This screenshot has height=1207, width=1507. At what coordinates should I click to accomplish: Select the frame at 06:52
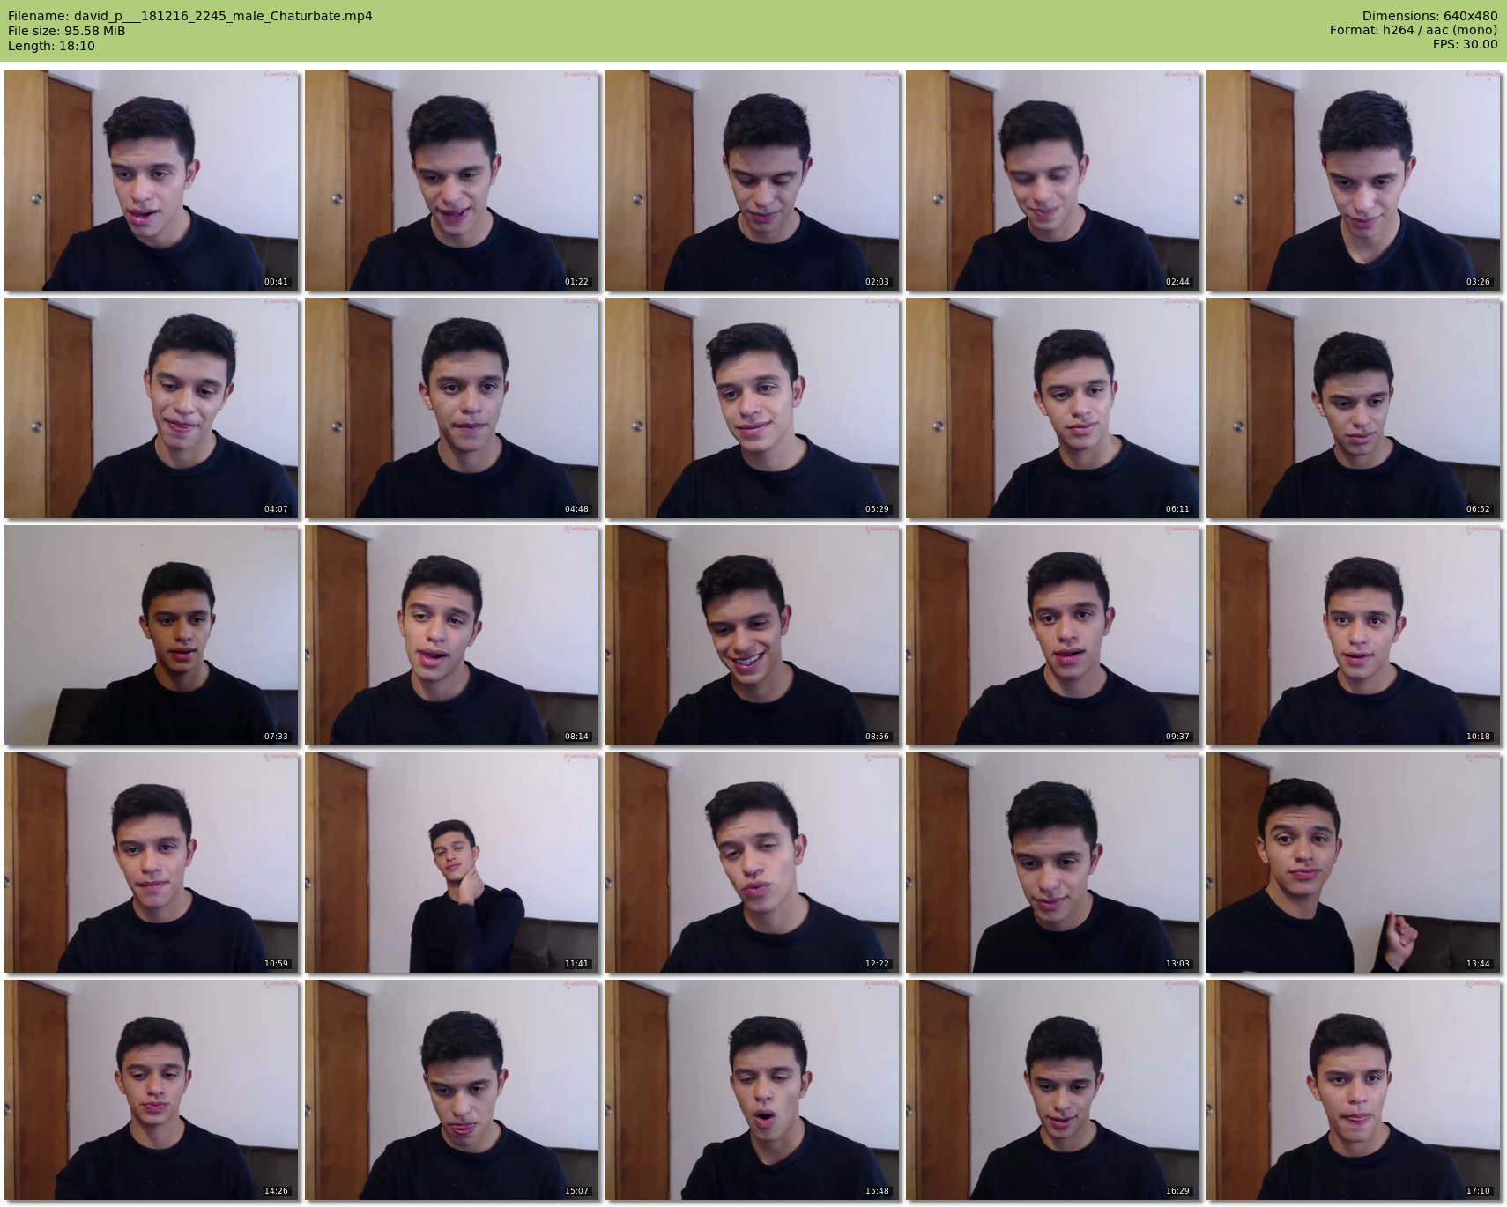(1354, 408)
